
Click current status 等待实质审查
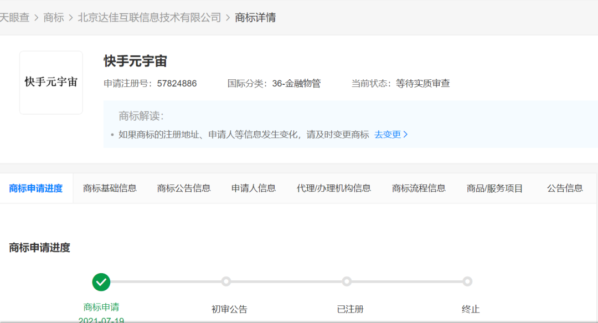[422, 84]
